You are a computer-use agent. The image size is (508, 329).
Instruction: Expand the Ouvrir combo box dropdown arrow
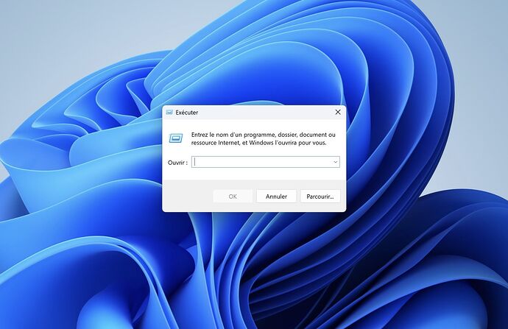[x=335, y=162]
